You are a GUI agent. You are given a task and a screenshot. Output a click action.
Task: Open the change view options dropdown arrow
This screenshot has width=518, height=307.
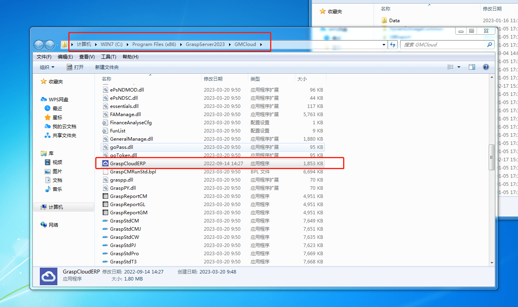[x=459, y=67]
